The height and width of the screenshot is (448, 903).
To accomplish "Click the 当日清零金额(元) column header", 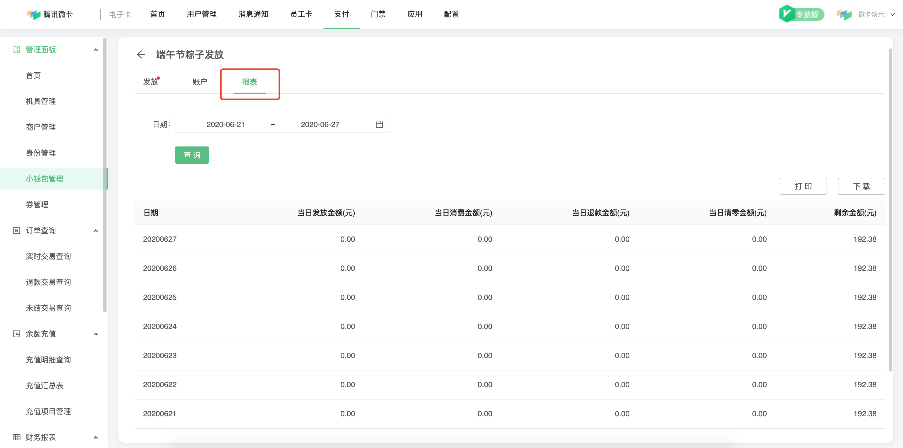I will pos(738,213).
